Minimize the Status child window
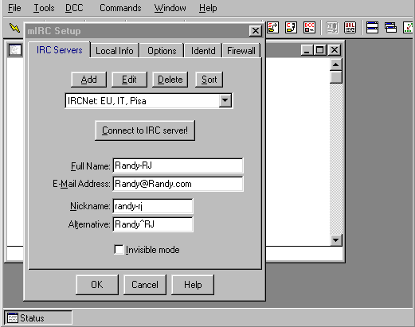Image resolution: width=415 pixels, height=327 pixels. click(x=307, y=49)
